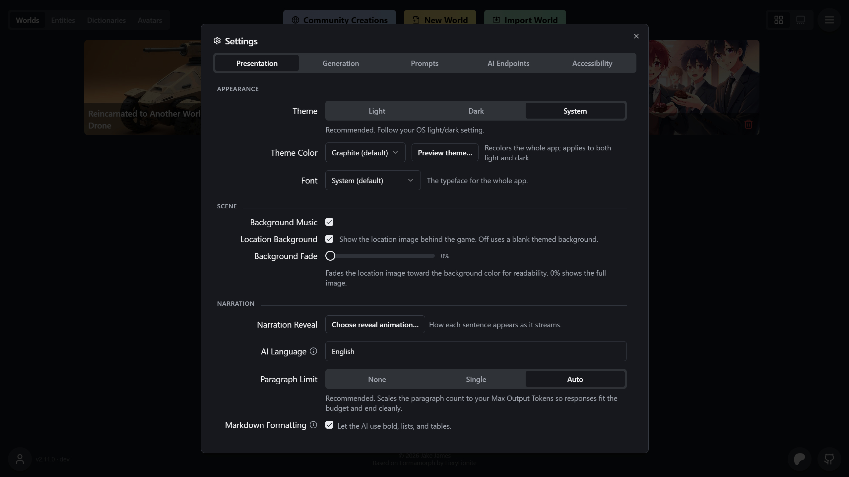Focus the AI Language English field
Screen dimensions: 849x477
[x=476, y=351]
